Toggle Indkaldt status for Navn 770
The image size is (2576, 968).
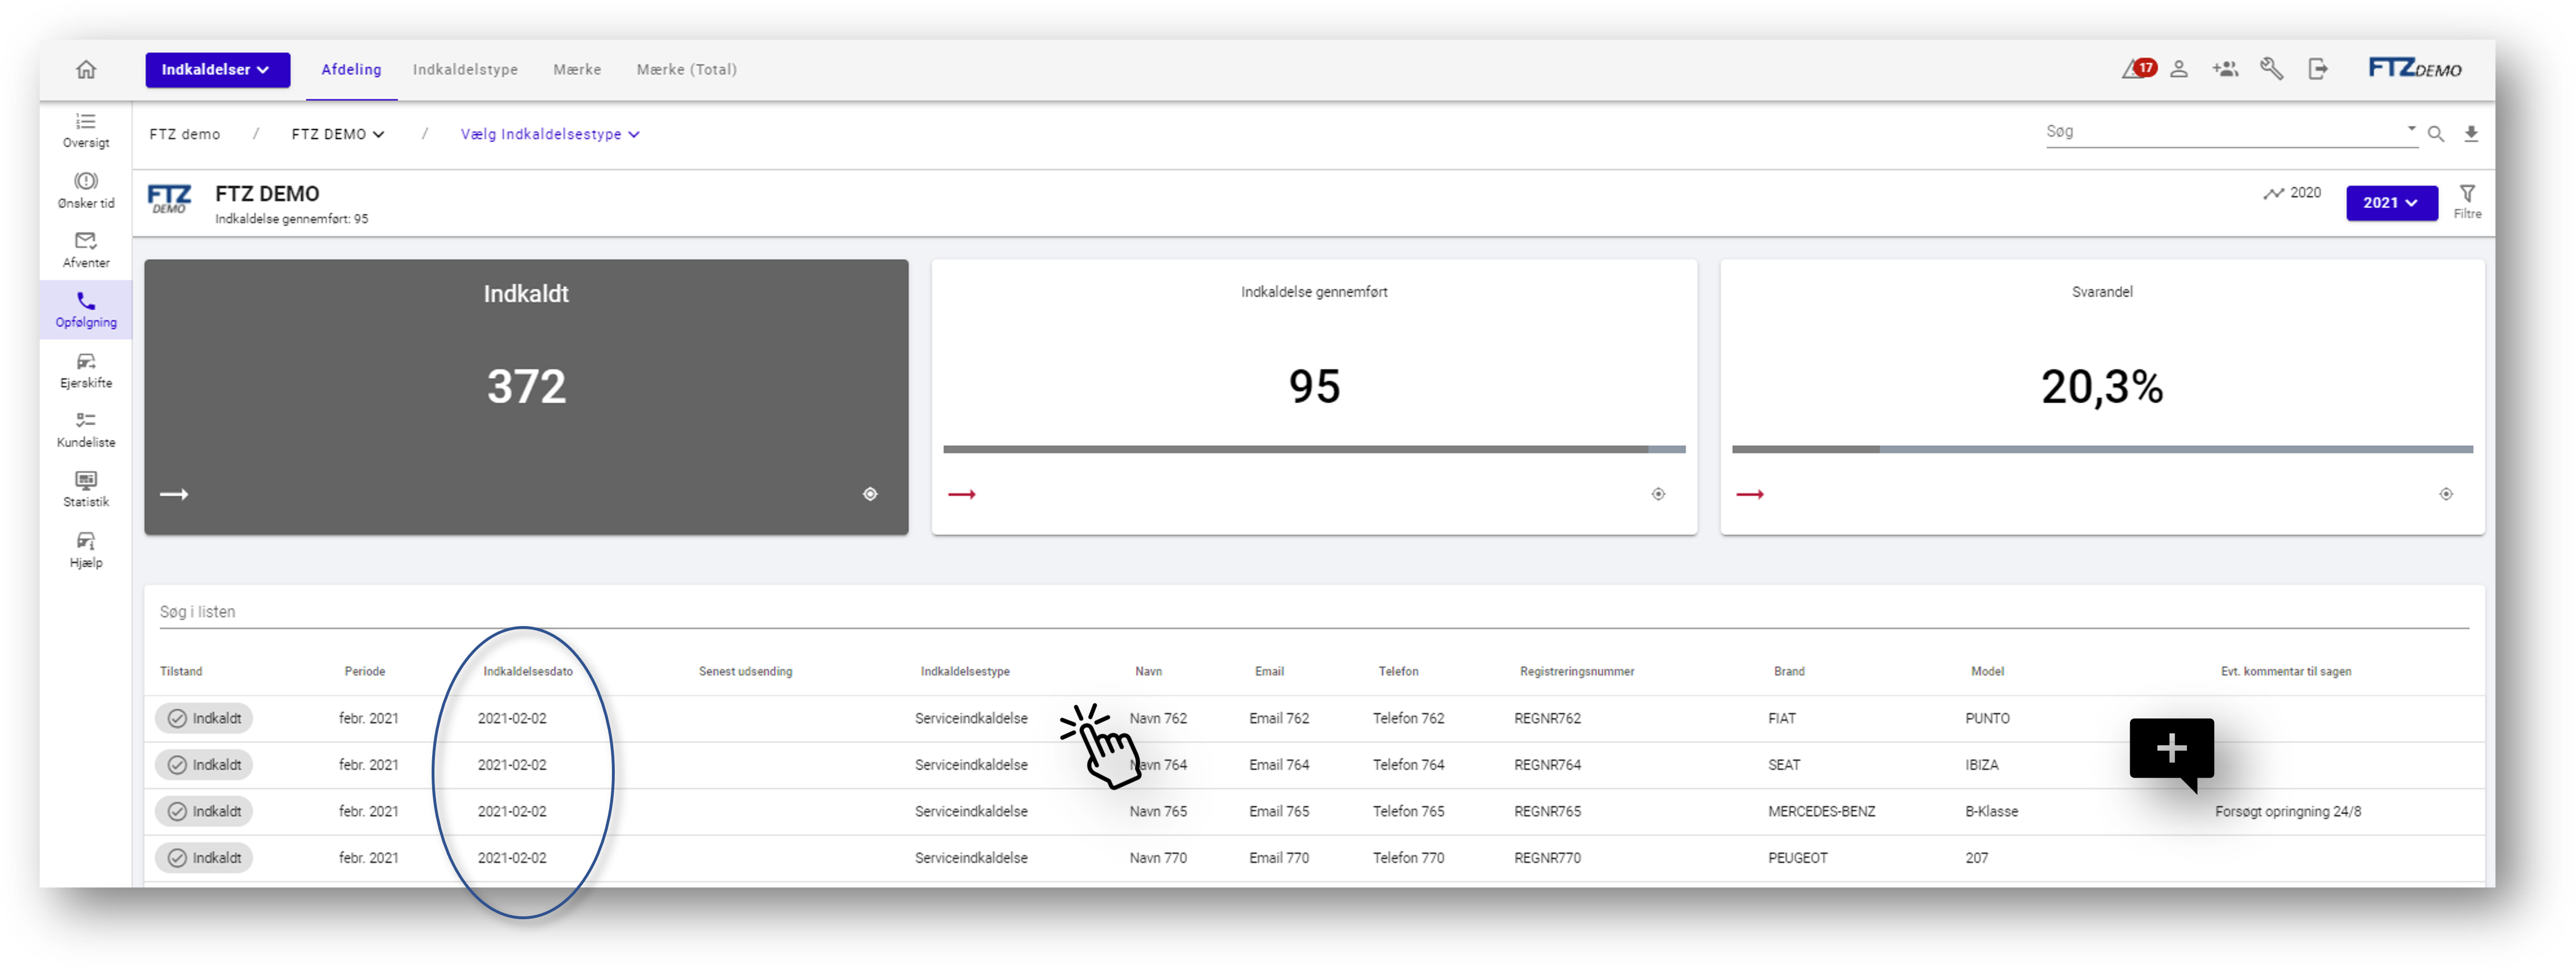pyautogui.click(x=204, y=858)
